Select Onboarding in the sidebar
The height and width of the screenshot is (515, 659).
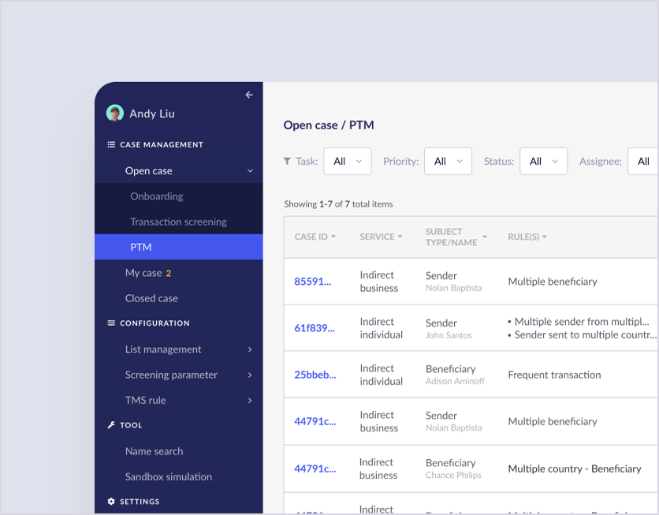pyautogui.click(x=179, y=196)
